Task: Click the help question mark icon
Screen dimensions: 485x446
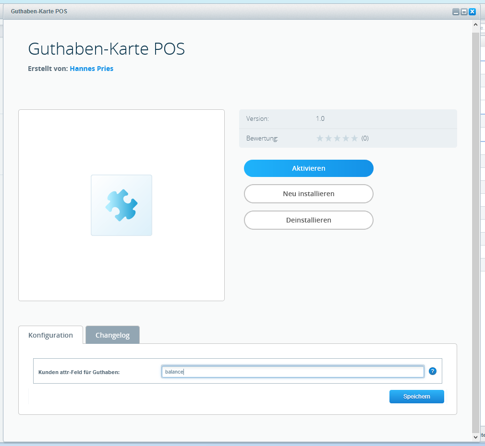Action: point(432,371)
